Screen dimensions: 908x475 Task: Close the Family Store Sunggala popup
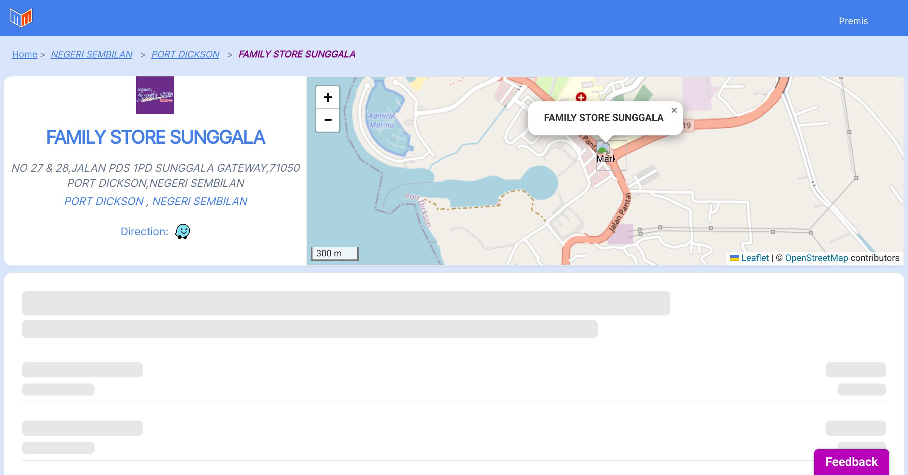[674, 110]
